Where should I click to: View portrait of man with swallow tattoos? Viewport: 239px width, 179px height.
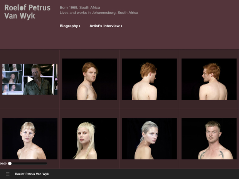[209, 139]
